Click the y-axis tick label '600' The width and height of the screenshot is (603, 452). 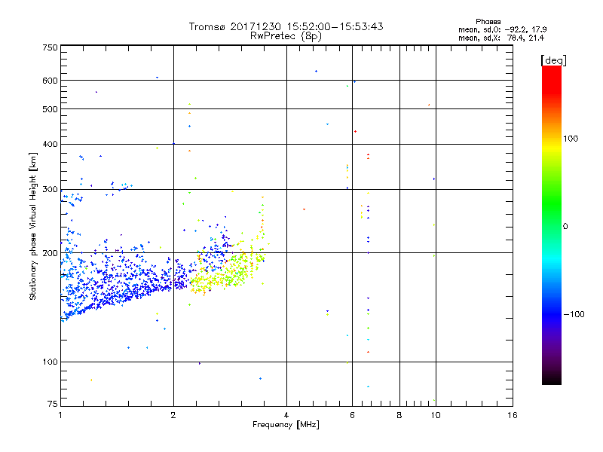pyautogui.click(x=51, y=81)
